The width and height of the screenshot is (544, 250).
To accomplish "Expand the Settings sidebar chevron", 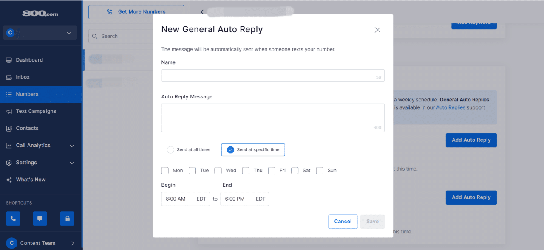I will (x=72, y=163).
